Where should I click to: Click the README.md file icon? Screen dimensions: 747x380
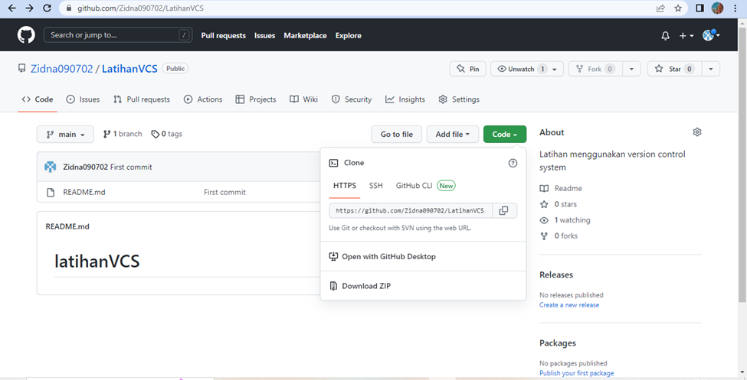click(50, 192)
